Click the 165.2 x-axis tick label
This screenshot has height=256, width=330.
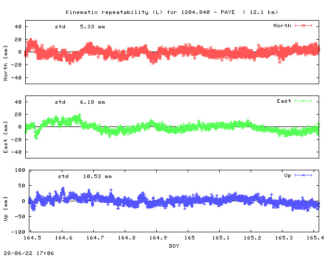tap(252, 238)
